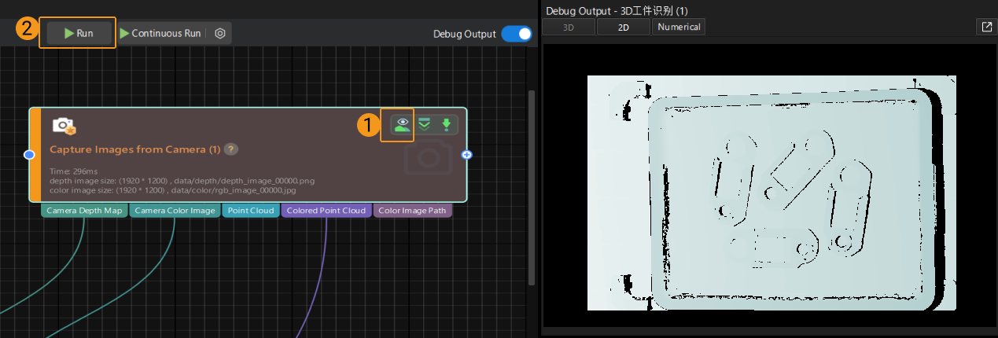Image resolution: width=998 pixels, height=338 pixels.
Task: Click the plus port on step's right
Action: (x=467, y=155)
